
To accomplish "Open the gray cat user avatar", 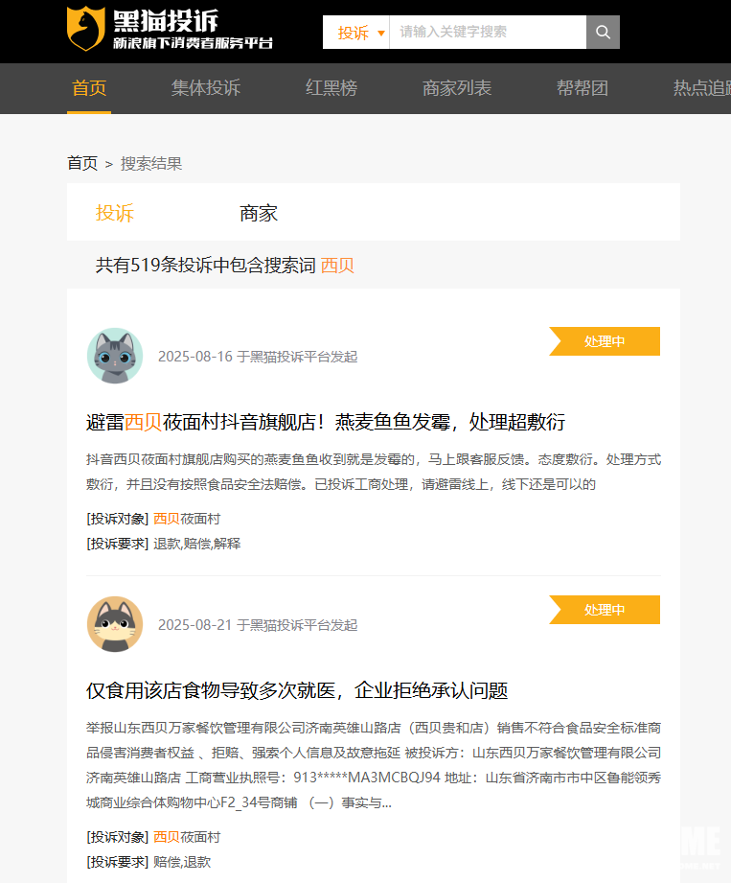I will (115, 356).
